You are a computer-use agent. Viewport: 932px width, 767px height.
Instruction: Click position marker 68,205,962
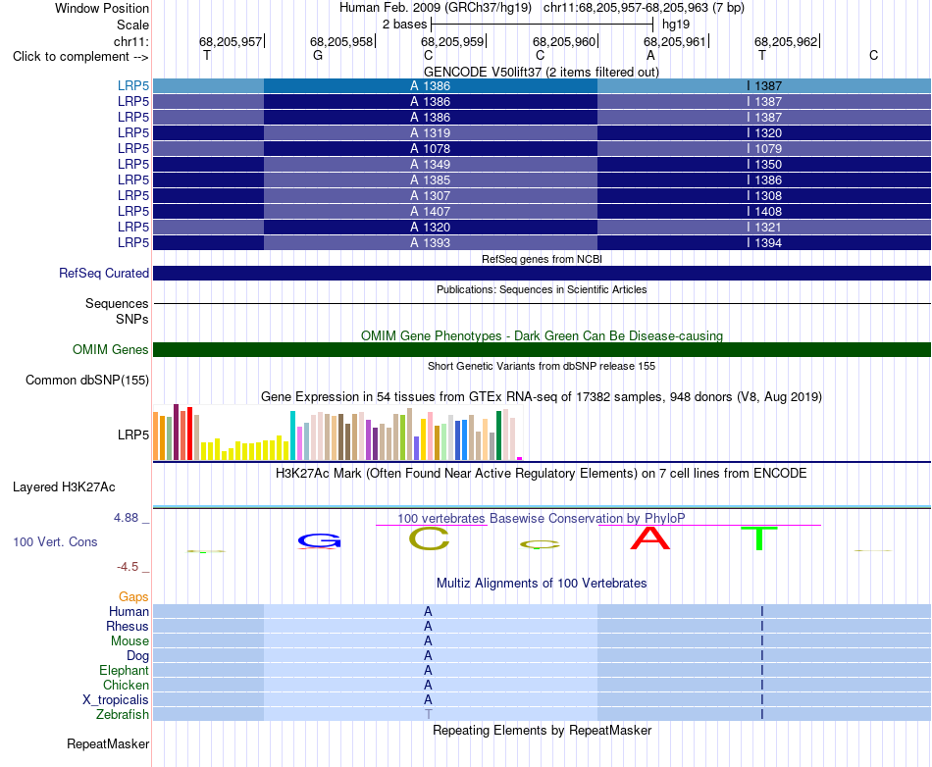pyautogui.click(x=786, y=41)
